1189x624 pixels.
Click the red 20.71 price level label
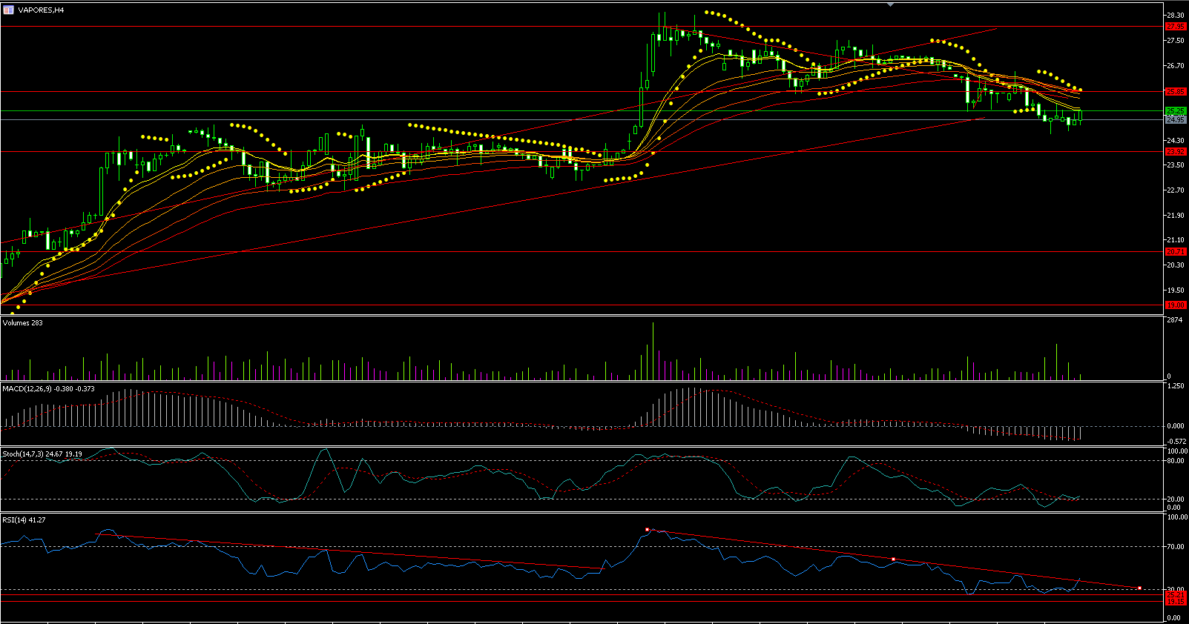(1176, 252)
